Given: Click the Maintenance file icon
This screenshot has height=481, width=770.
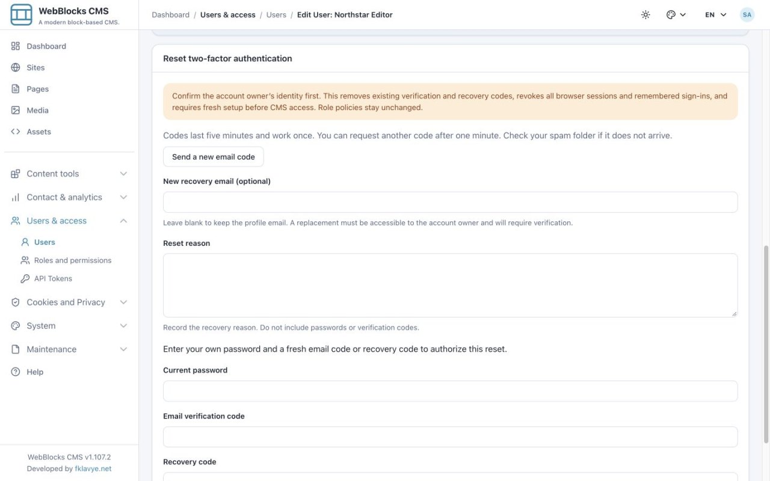Looking at the screenshot, I should 16,349.
